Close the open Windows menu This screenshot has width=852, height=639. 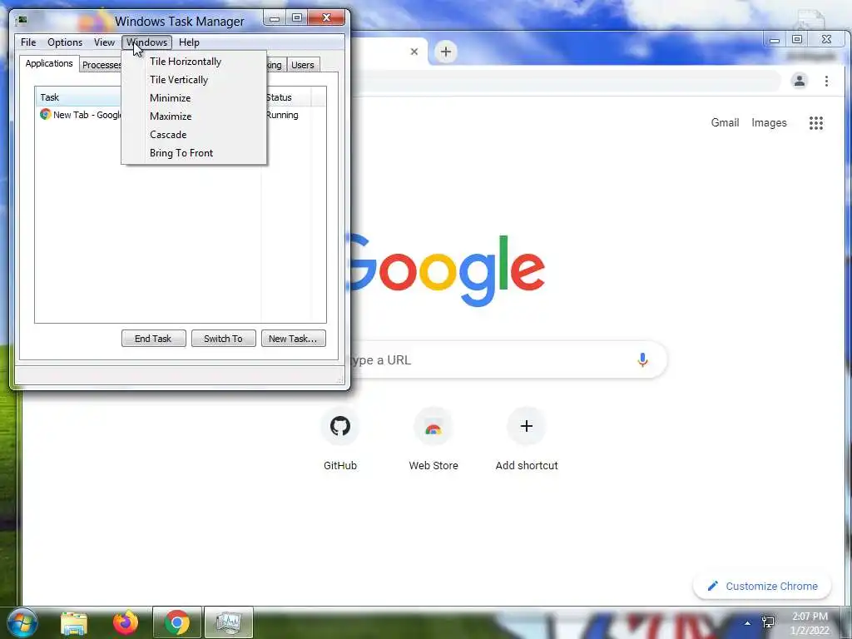click(146, 42)
